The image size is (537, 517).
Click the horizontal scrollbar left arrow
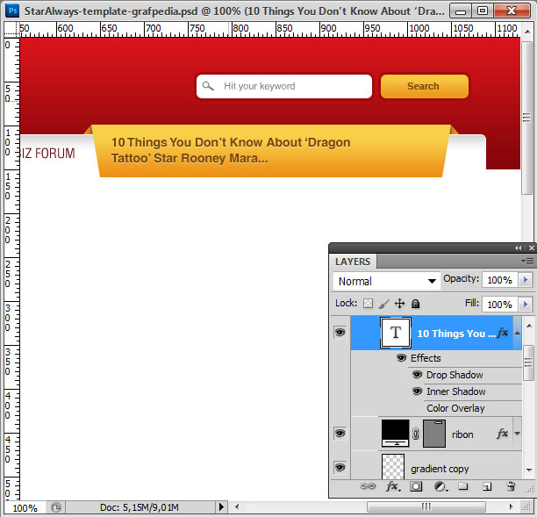click(x=237, y=506)
